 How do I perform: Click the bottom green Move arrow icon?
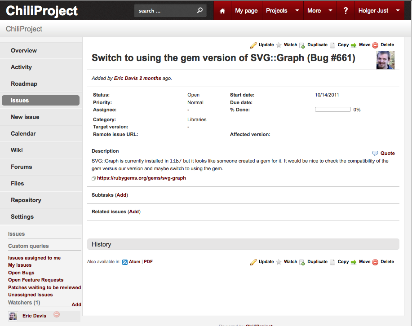[354, 262]
